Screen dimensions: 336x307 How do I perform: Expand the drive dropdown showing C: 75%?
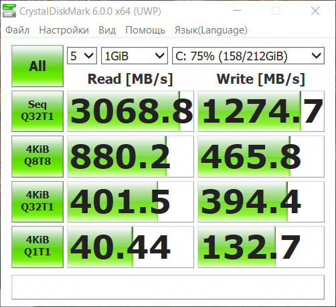(x=248, y=56)
